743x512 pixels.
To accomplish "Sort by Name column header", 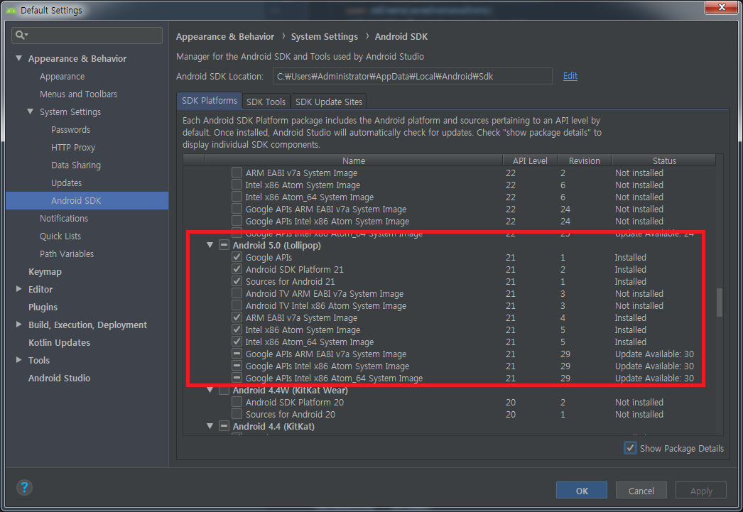I will point(354,160).
